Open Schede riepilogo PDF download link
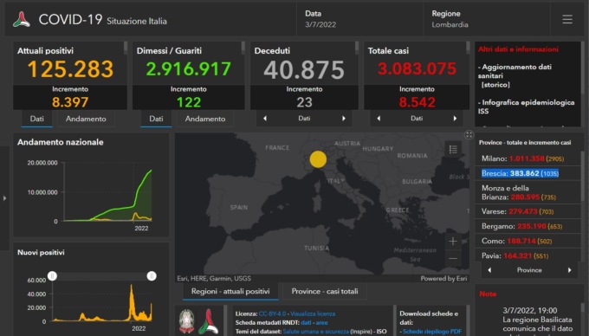Viewport: 589px width, 336px height. [x=432, y=332]
